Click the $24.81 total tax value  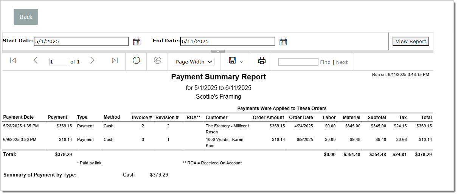(x=400, y=154)
